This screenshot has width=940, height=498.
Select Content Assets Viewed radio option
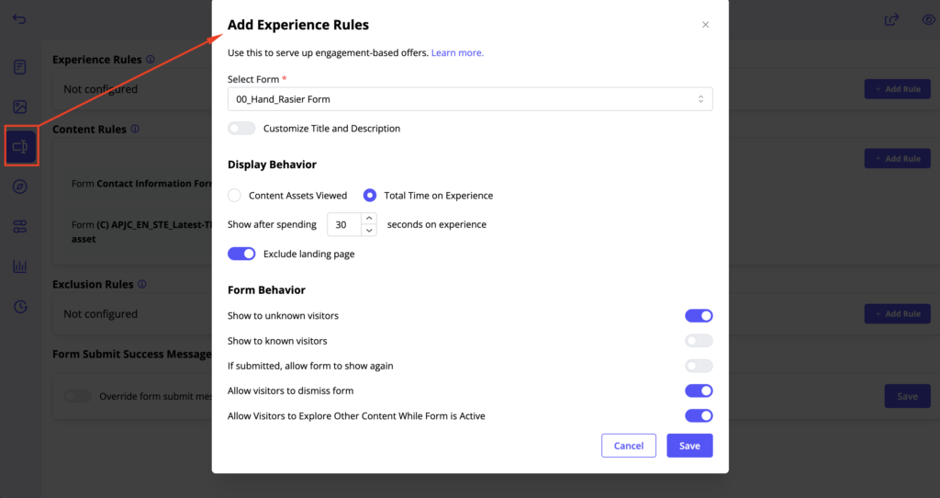click(x=234, y=196)
